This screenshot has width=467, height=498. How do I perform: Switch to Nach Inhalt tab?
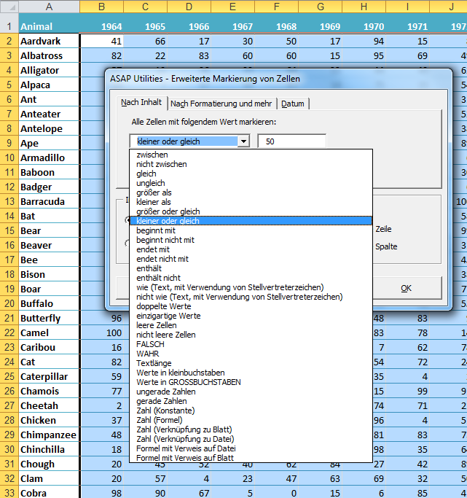coord(141,103)
